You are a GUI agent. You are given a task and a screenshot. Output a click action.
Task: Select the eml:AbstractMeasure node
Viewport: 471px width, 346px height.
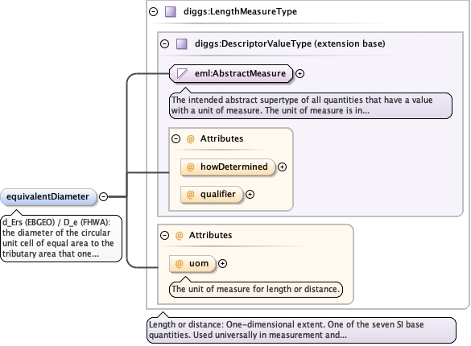231,73
